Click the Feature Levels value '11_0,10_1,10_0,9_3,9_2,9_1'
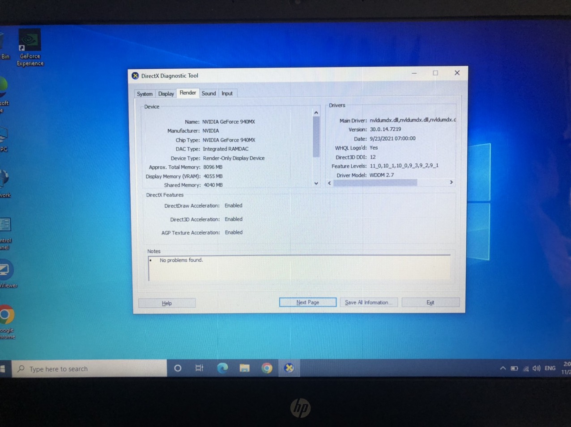 pyautogui.click(x=404, y=166)
